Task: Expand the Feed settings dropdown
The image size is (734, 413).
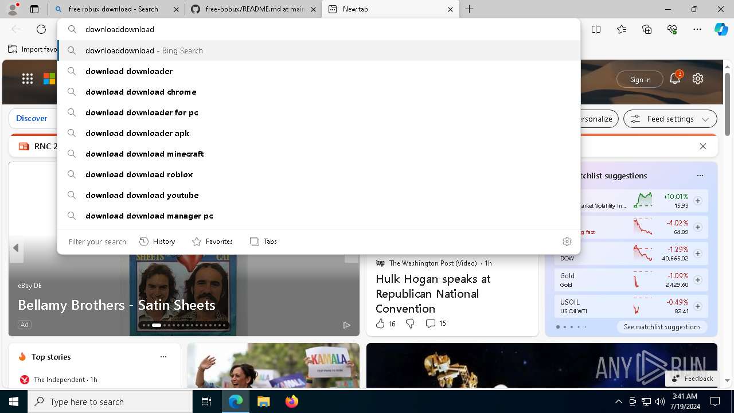Action: coord(670,119)
